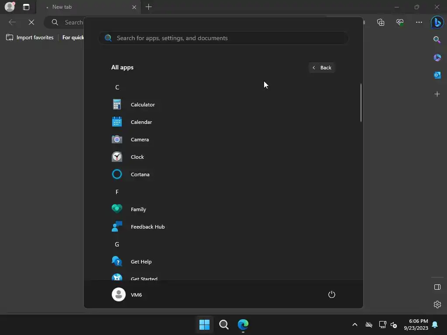Click the network tray icon
447x335 pixels.
click(382, 325)
